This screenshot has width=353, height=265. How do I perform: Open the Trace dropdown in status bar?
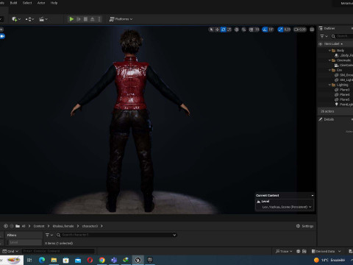pyautogui.click(x=284, y=251)
